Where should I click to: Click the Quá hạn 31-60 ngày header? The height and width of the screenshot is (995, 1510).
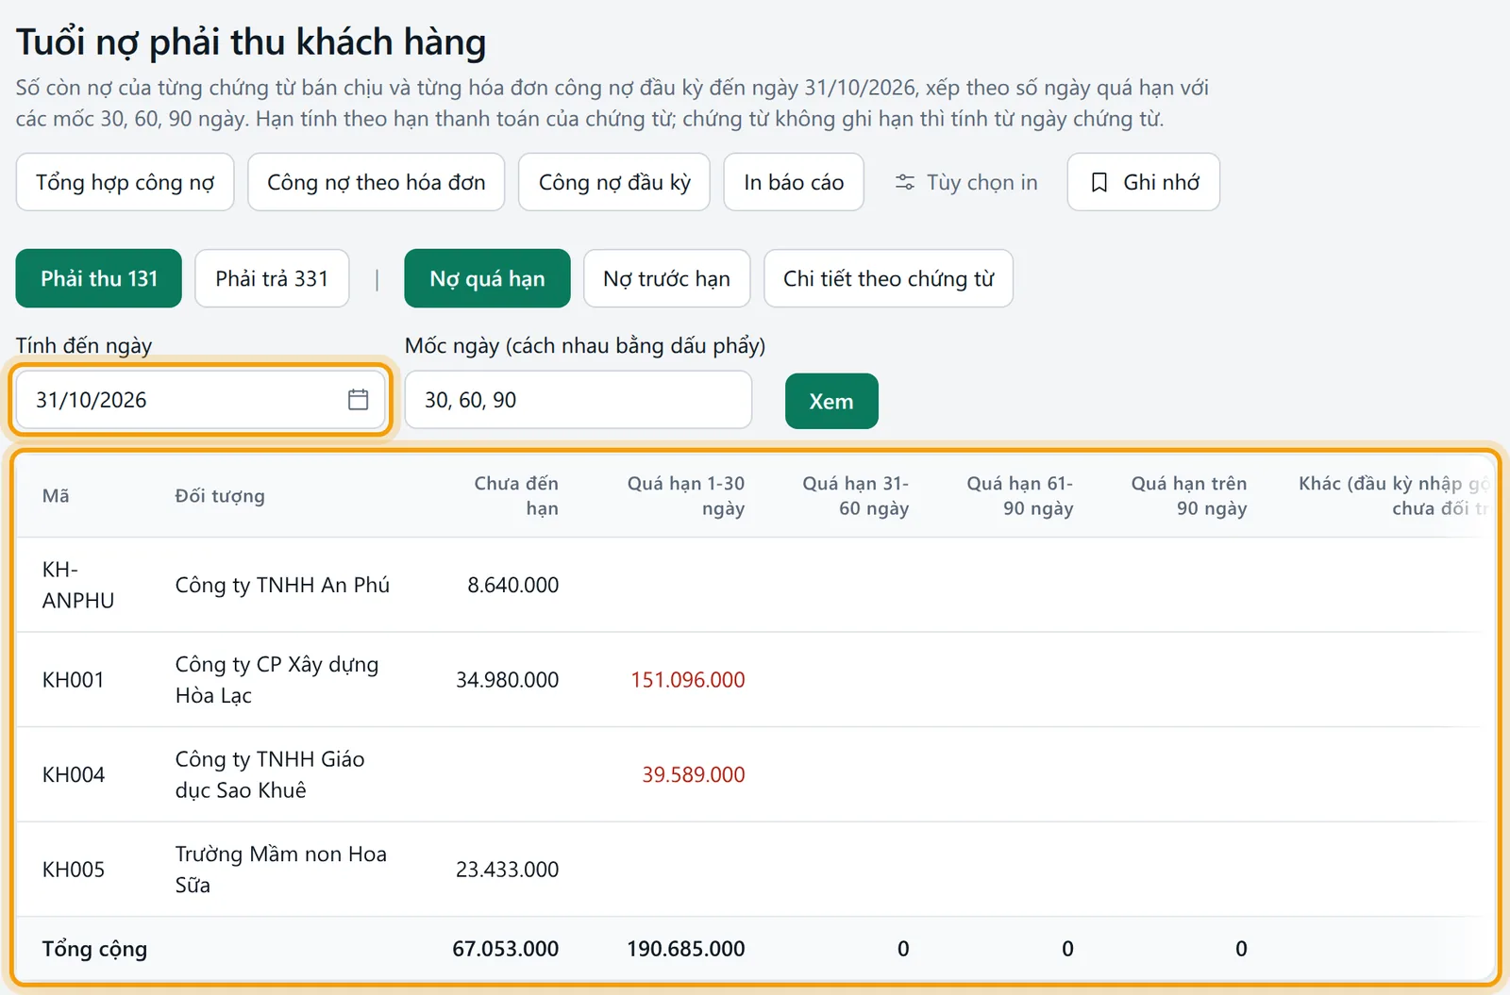(x=856, y=496)
